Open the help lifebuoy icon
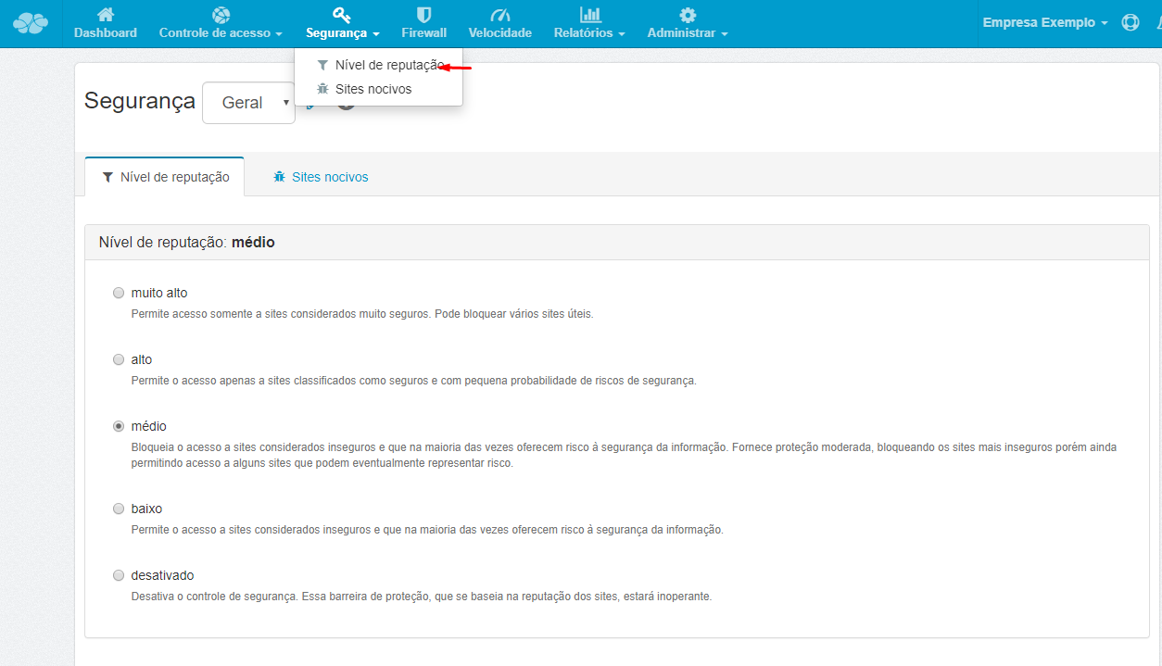The height and width of the screenshot is (666, 1162). pyautogui.click(x=1130, y=23)
